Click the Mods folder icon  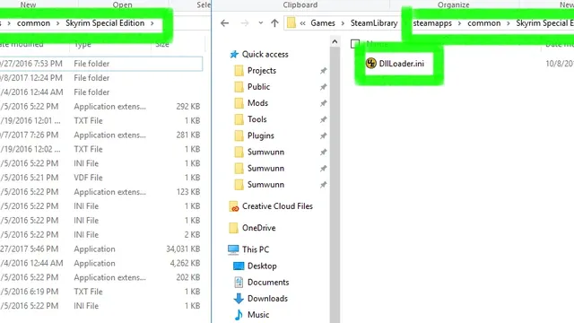(239, 103)
